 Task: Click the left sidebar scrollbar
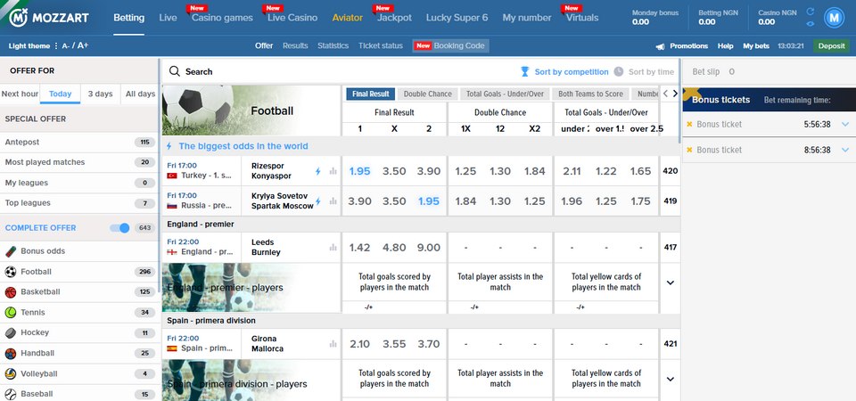160,176
